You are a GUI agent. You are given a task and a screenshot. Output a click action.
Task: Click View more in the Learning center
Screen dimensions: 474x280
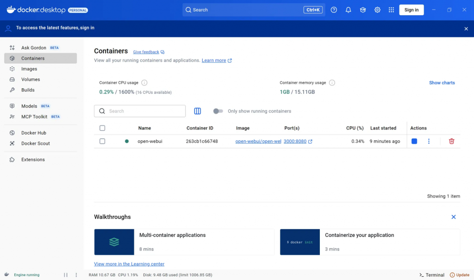(x=129, y=264)
